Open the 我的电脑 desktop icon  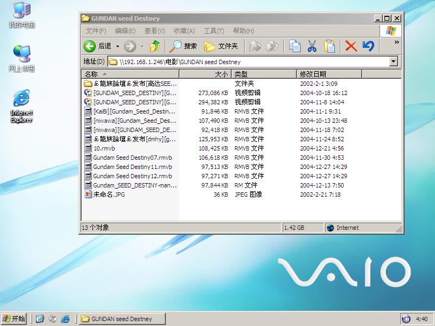(x=21, y=15)
